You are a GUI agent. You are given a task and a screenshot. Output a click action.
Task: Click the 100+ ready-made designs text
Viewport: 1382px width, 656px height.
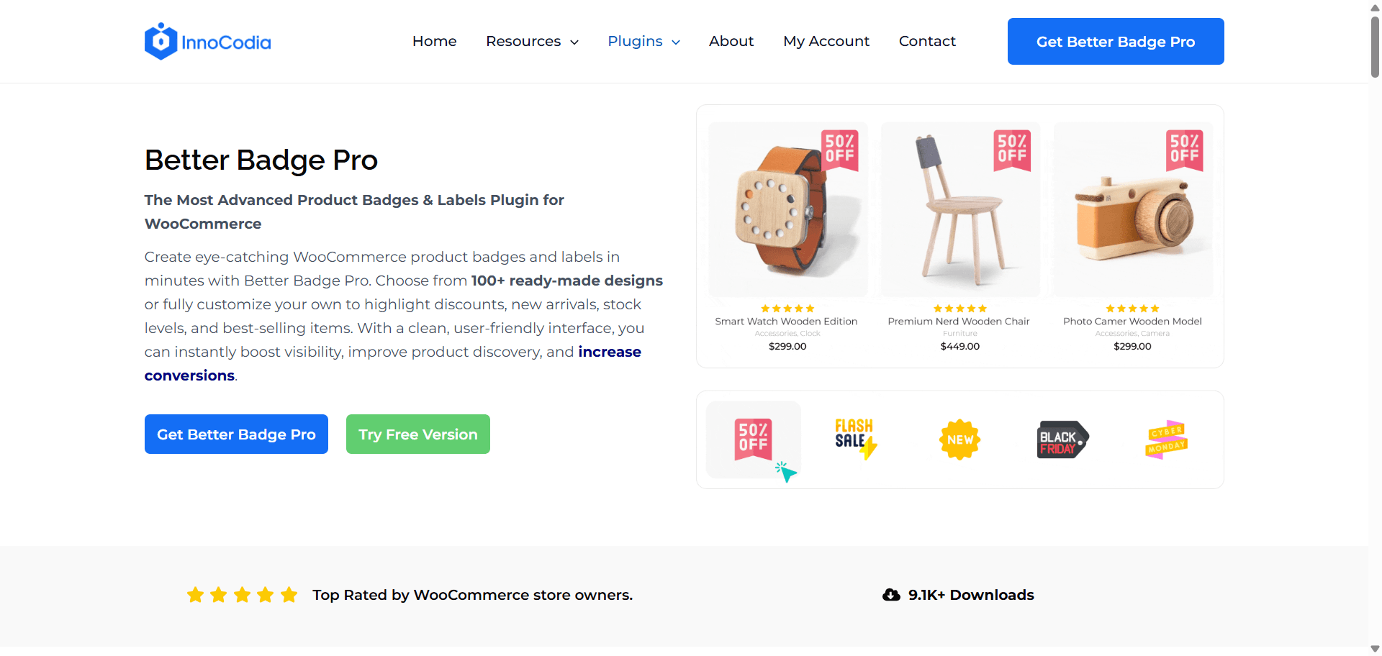pyautogui.click(x=567, y=281)
